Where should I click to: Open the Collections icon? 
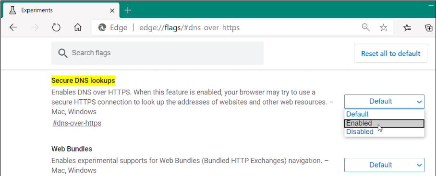428,27
